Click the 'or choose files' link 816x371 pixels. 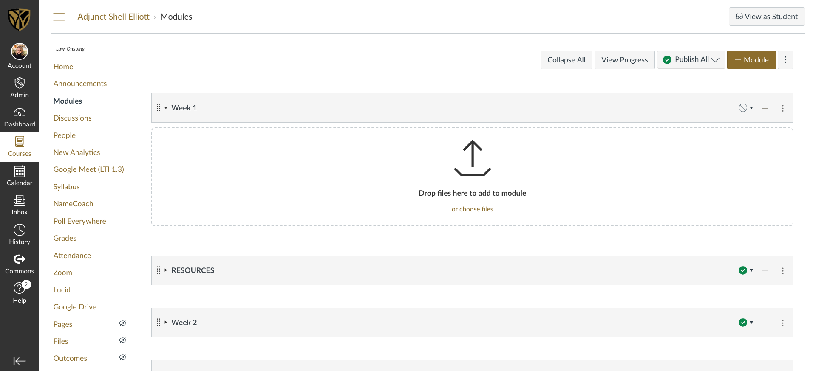tap(472, 209)
